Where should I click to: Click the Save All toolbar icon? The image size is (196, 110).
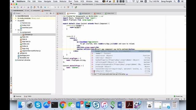14,7
